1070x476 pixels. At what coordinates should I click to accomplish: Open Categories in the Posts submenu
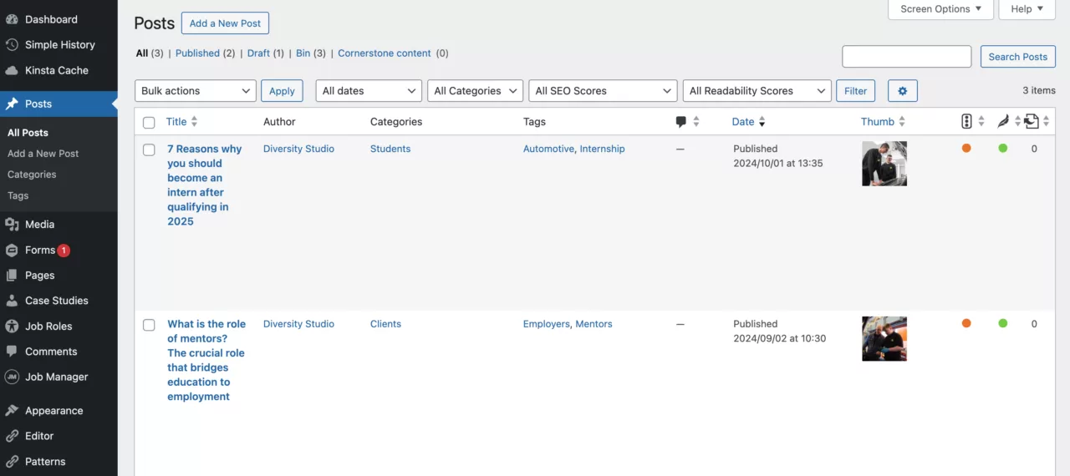32,175
